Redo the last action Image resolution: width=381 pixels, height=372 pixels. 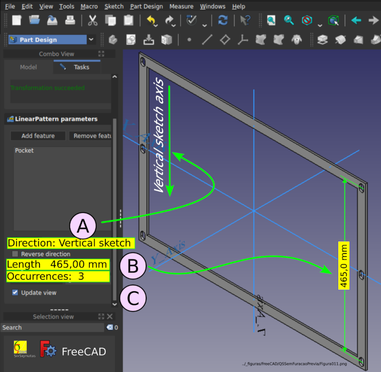169,20
